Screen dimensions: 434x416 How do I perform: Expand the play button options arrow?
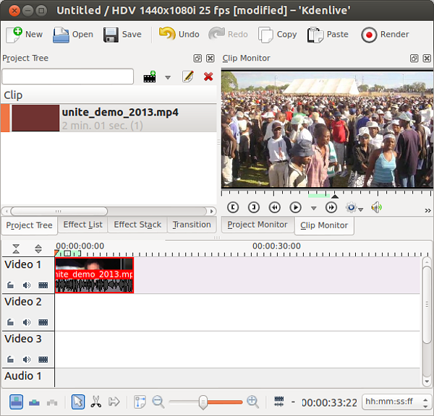tap(313, 208)
